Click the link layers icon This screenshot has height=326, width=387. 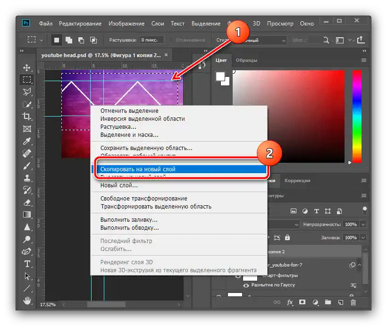[277, 302]
